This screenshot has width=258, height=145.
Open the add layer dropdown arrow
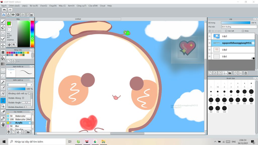[x=227, y=73]
